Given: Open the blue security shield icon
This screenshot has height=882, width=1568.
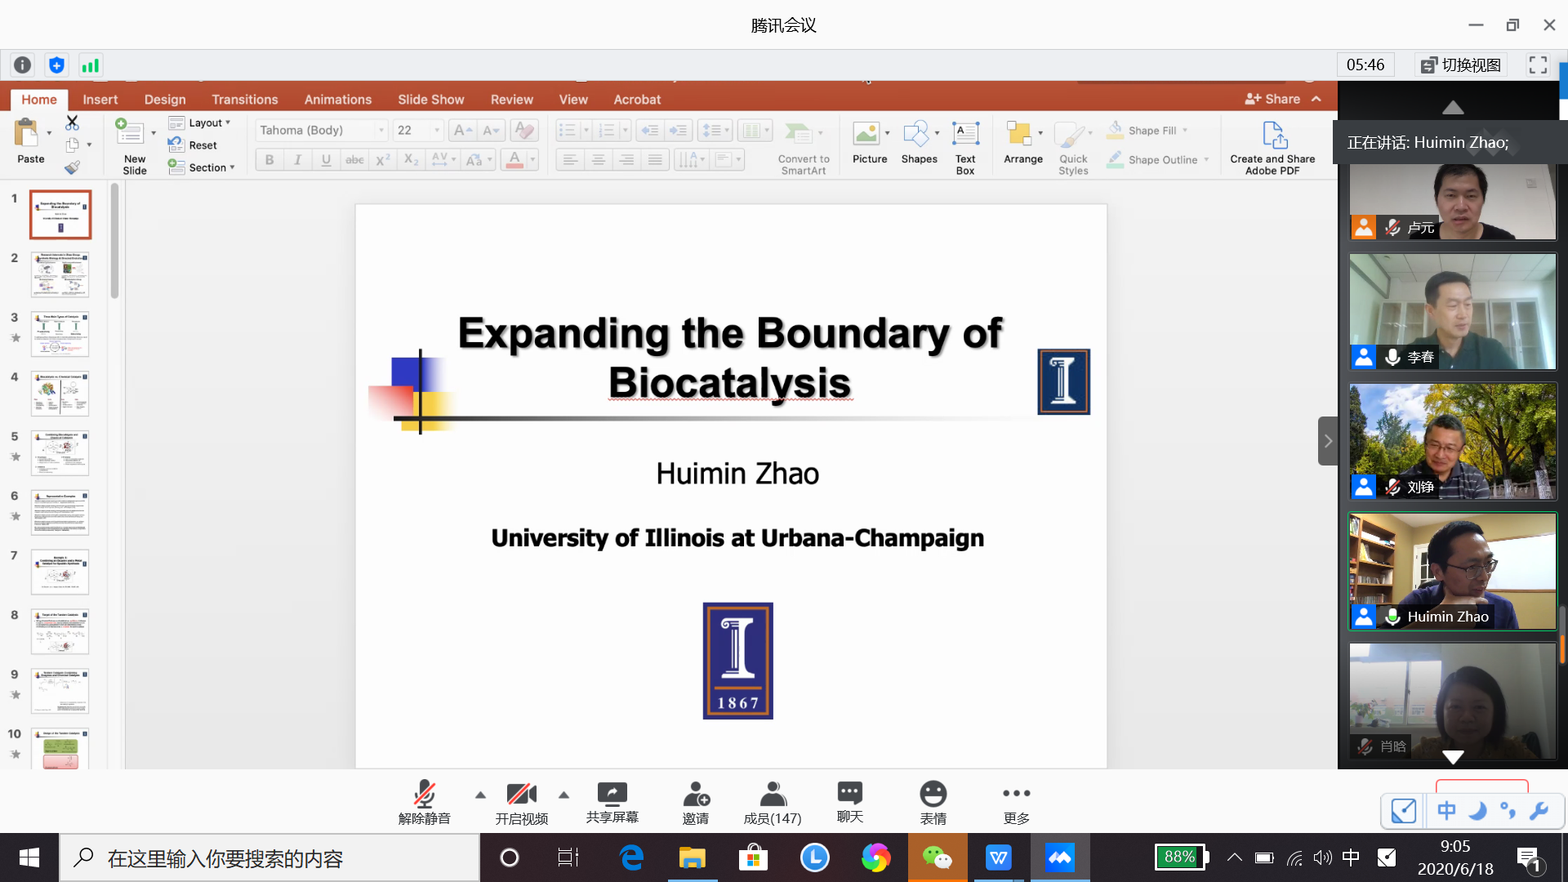Looking at the screenshot, I should coord(56,65).
